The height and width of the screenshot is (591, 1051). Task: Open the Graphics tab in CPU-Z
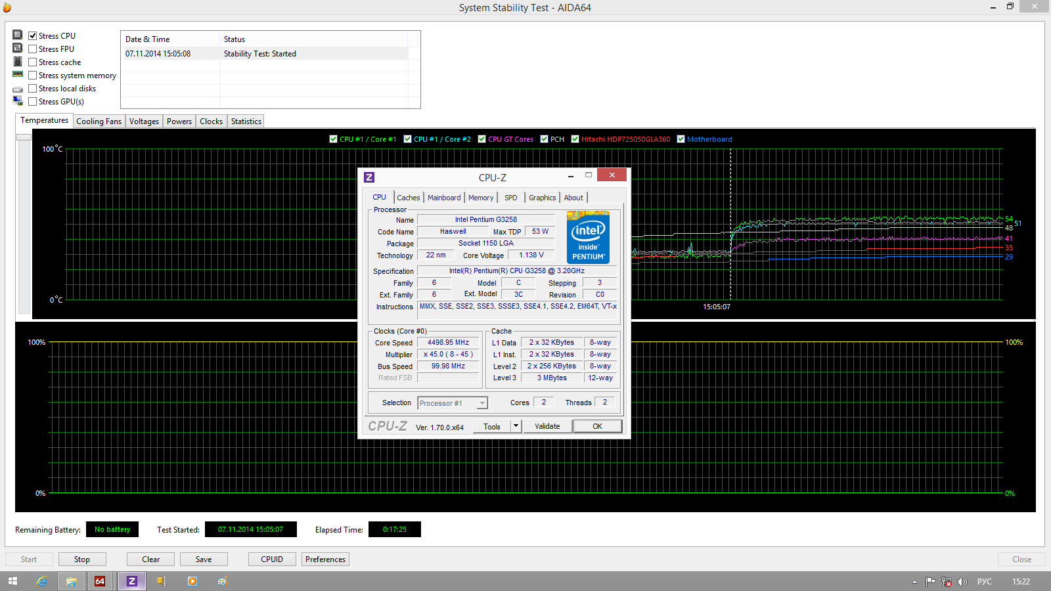[543, 198]
